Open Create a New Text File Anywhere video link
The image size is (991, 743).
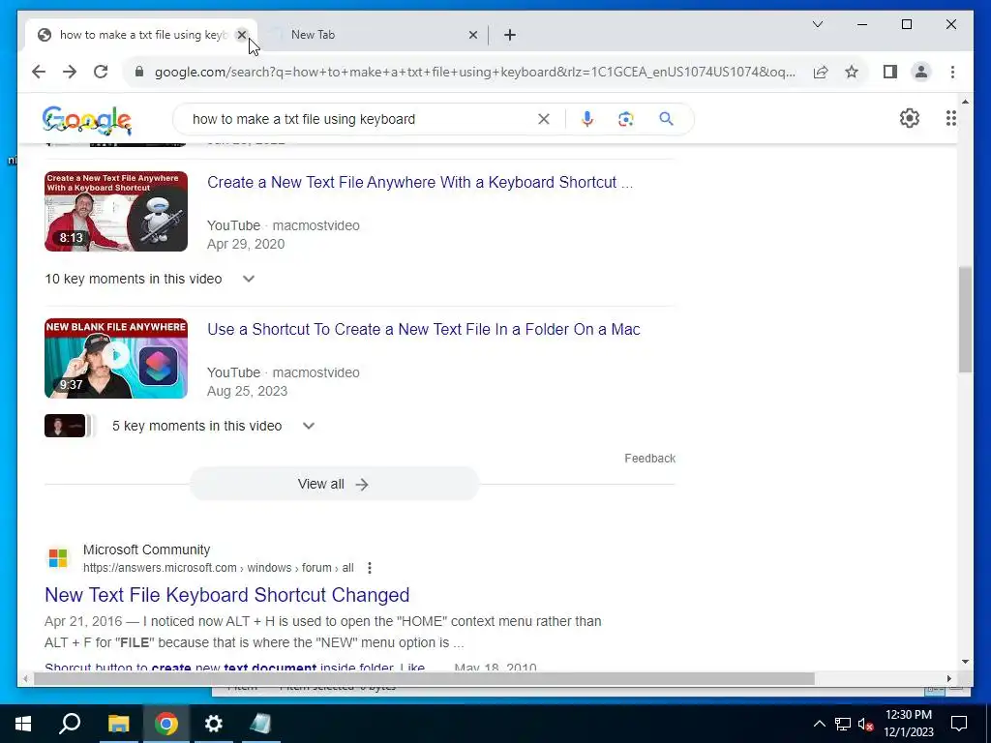420,183
